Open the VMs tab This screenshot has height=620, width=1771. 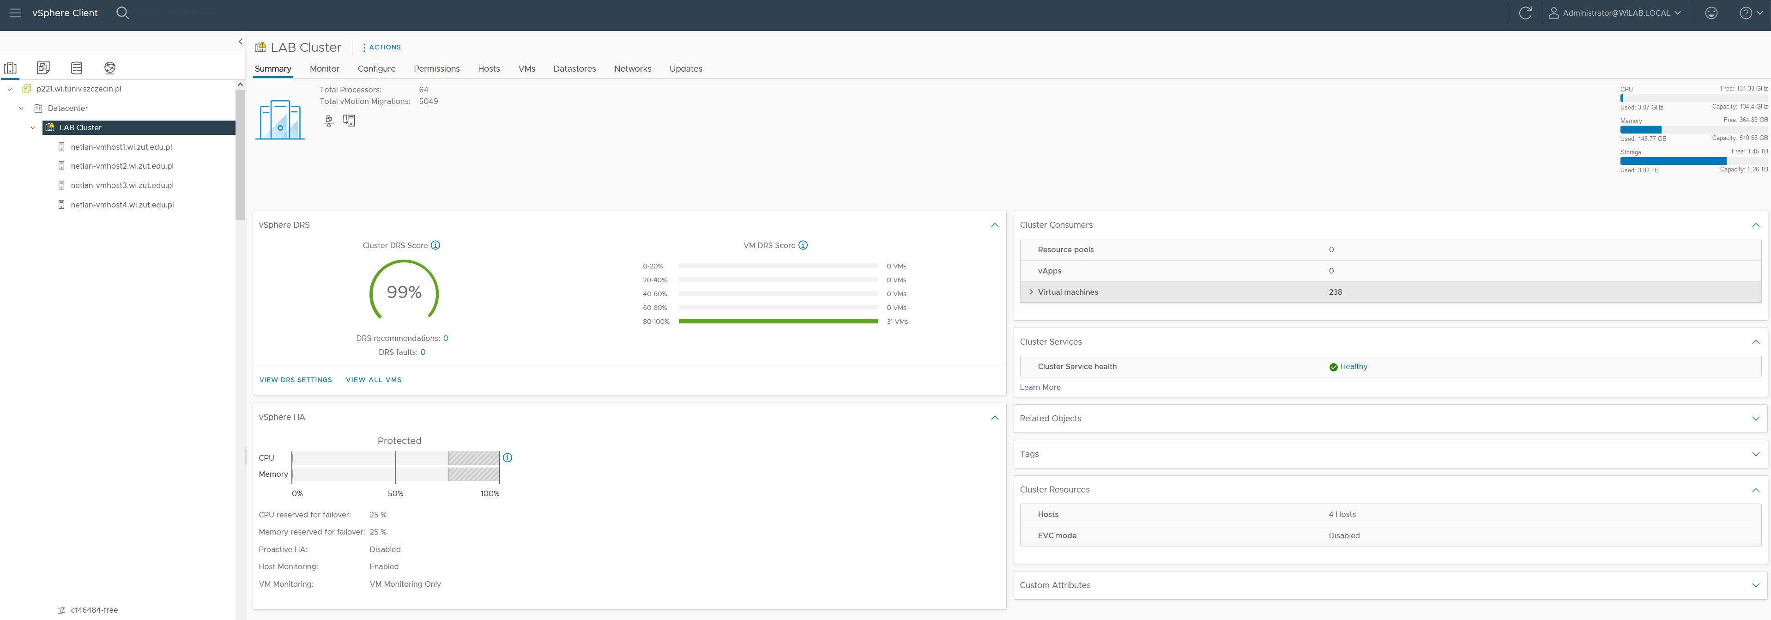point(526,69)
